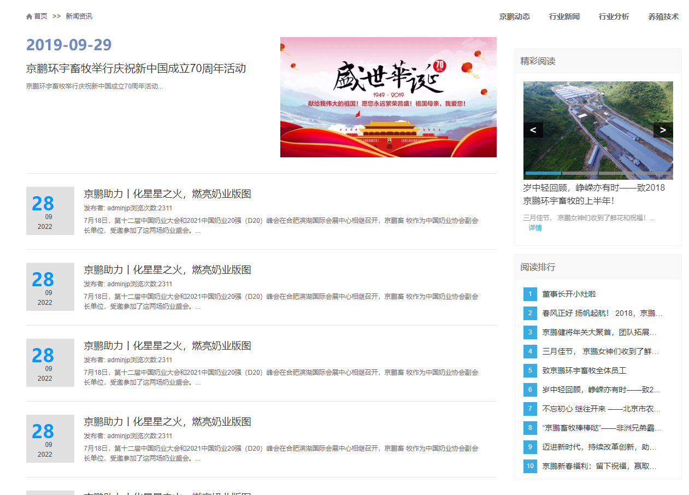The width and height of the screenshot is (689, 495).
Task: Click the home icon in the breadcrumb
Action: pyautogui.click(x=29, y=16)
